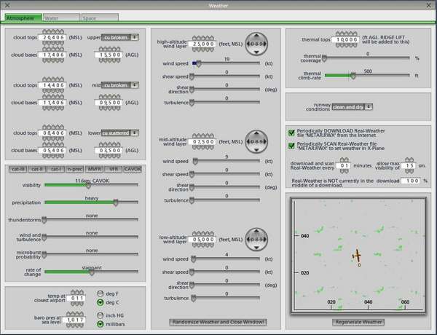The image size is (437, 335).
Task: Apply the cat-II weather preset
Action: click(37, 169)
